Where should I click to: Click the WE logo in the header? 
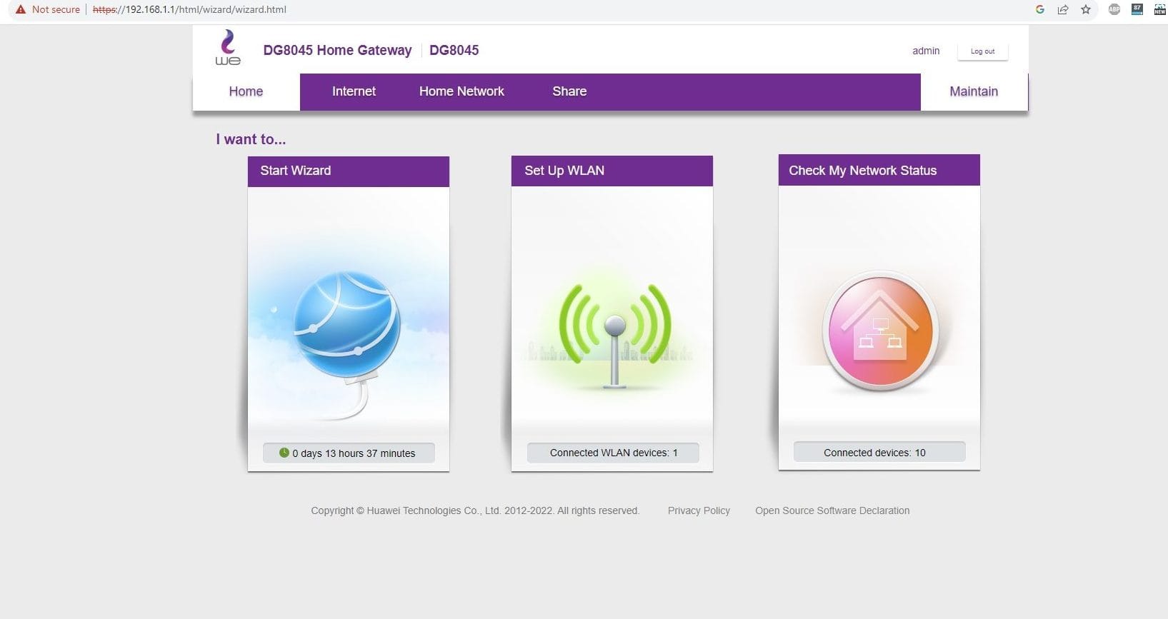pos(228,48)
